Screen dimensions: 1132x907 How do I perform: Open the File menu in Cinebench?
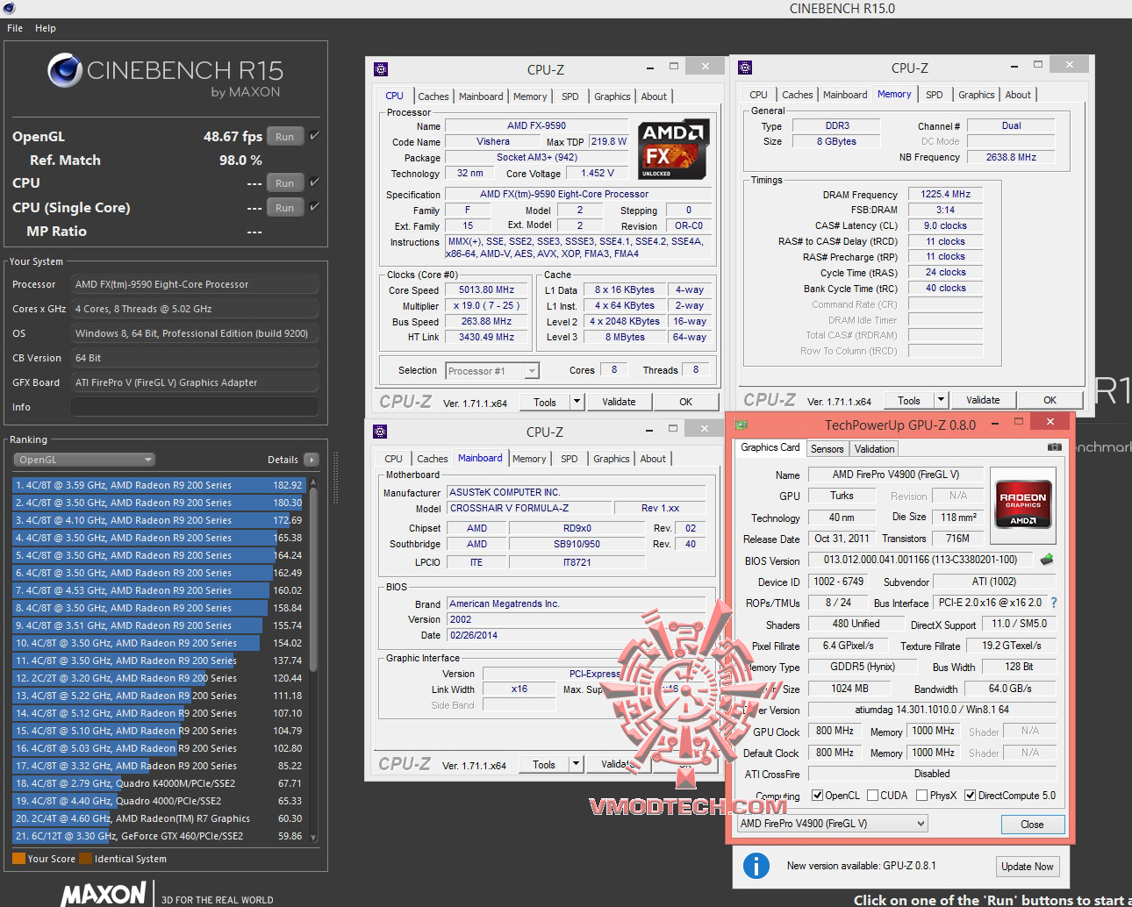coord(15,28)
